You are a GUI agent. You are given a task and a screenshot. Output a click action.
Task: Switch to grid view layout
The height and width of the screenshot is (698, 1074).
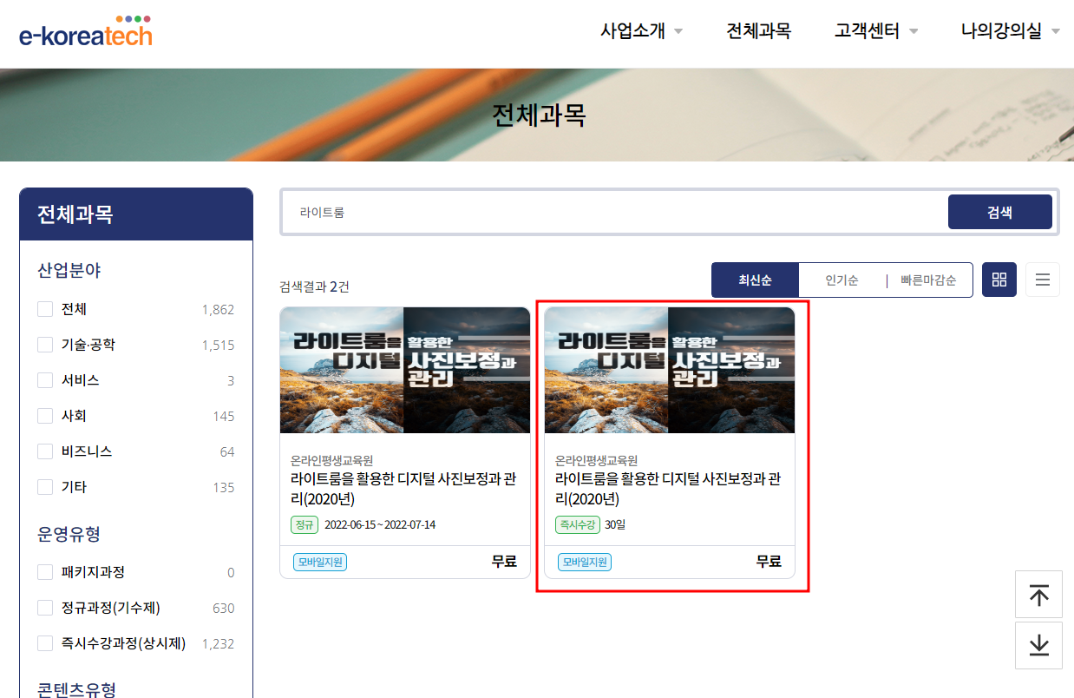pyautogui.click(x=999, y=279)
